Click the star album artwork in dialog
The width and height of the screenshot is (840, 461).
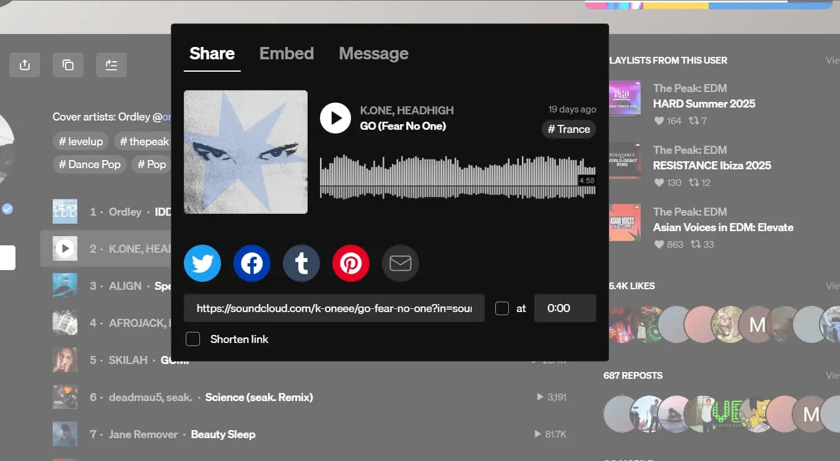pyautogui.click(x=246, y=152)
